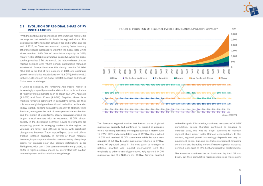The height and width of the screenshot is (186, 263).
Task: Click the x-axis year label '2005'
Action: click(125, 71)
